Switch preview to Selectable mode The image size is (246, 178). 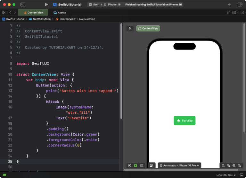point(135,165)
